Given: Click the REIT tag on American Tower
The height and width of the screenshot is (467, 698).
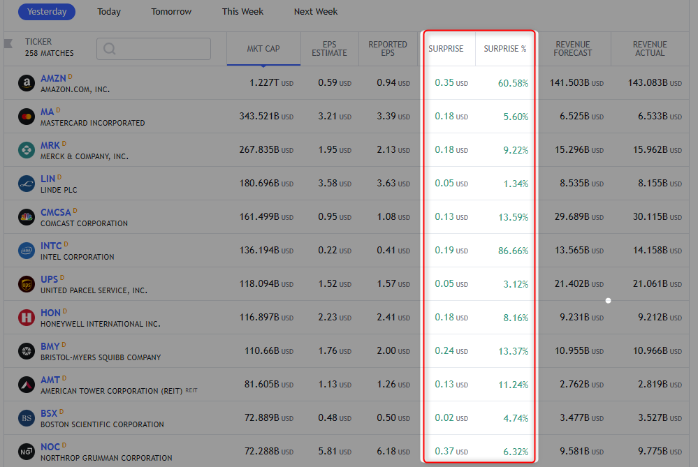Looking at the screenshot, I should point(191,390).
